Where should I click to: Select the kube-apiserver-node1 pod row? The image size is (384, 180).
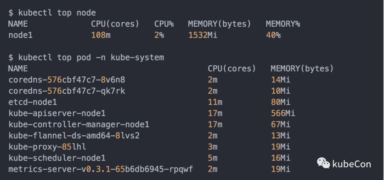57,113
